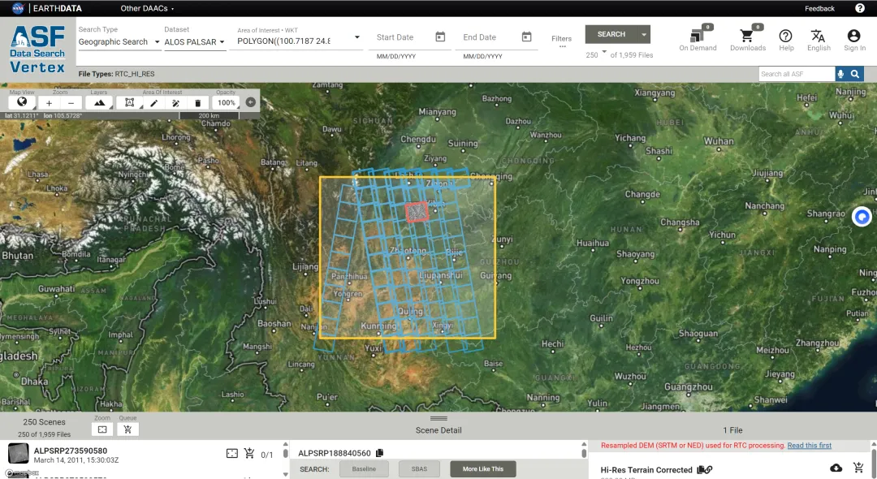This screenshot has height=479, width=877.
Task: Click the Baseline search button
Action: pos(364,469)
